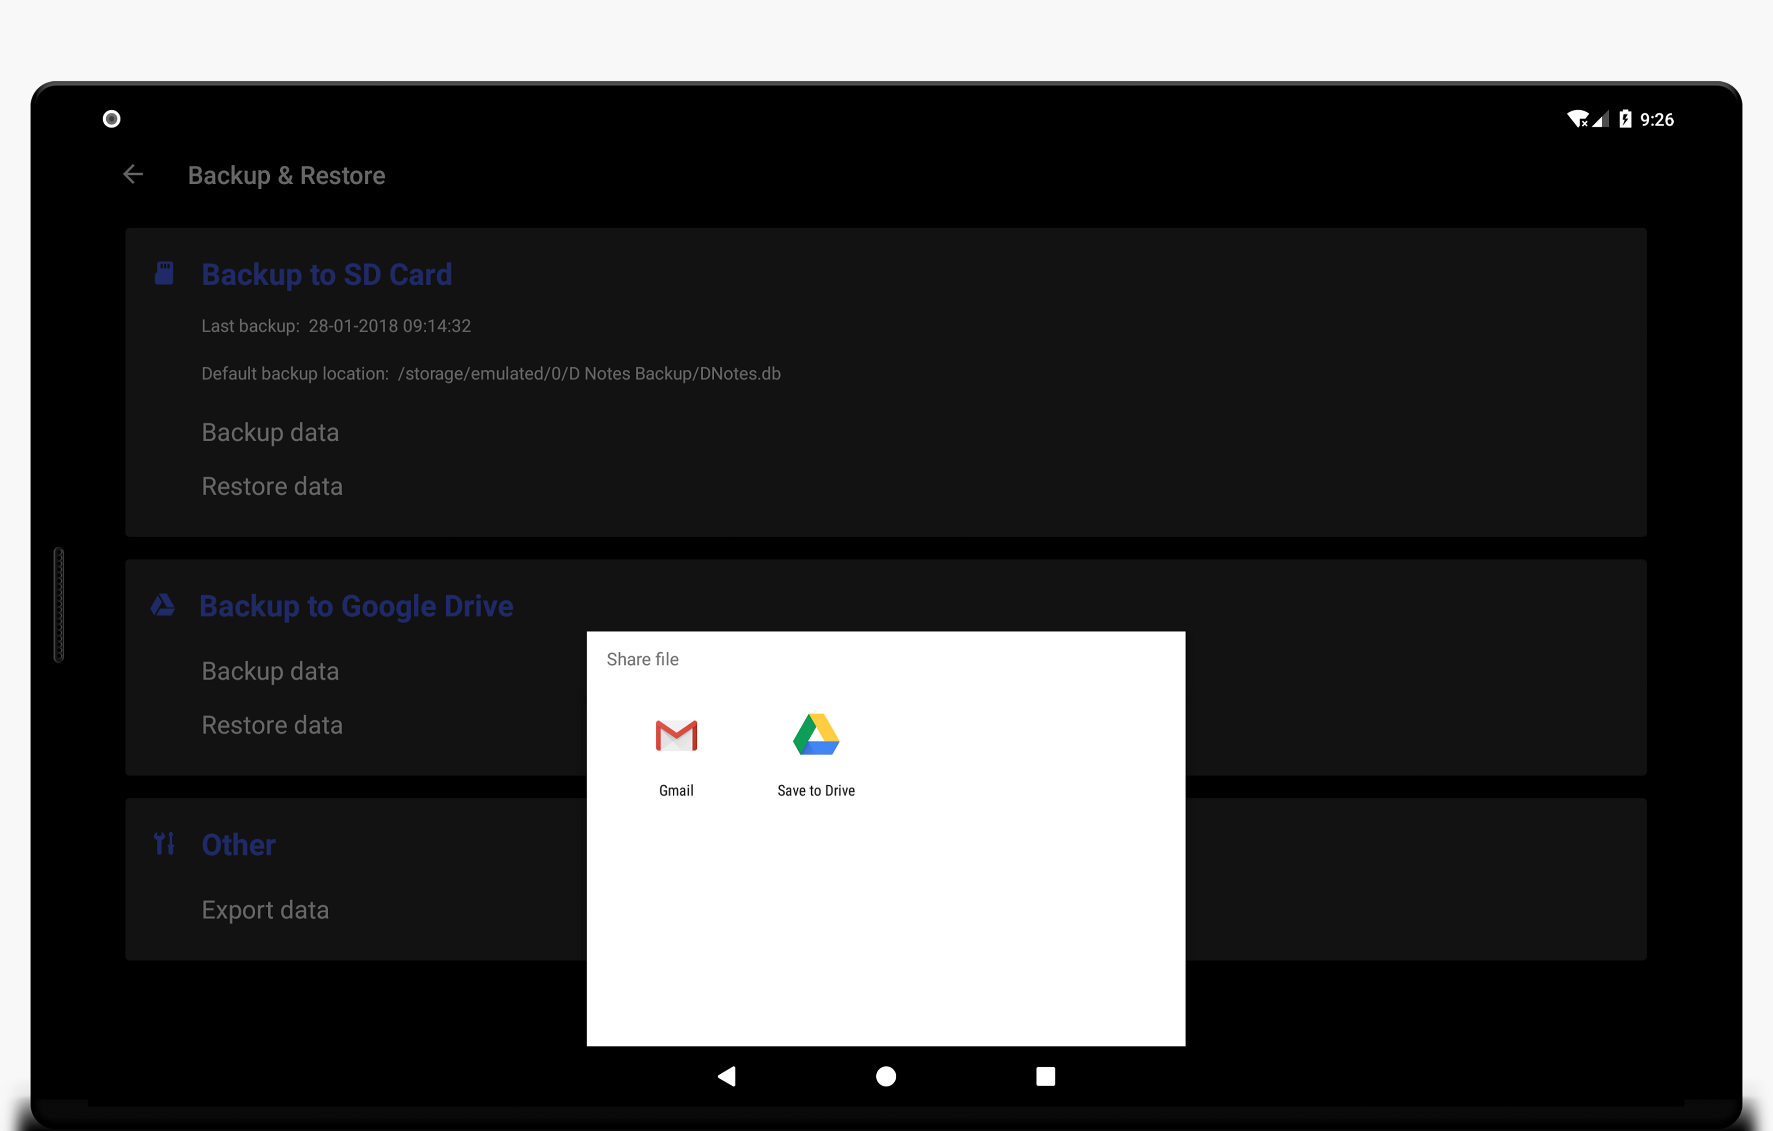Tap the SD card icon
Screen dimensions: 1773x1131
(x=164, y=273)
